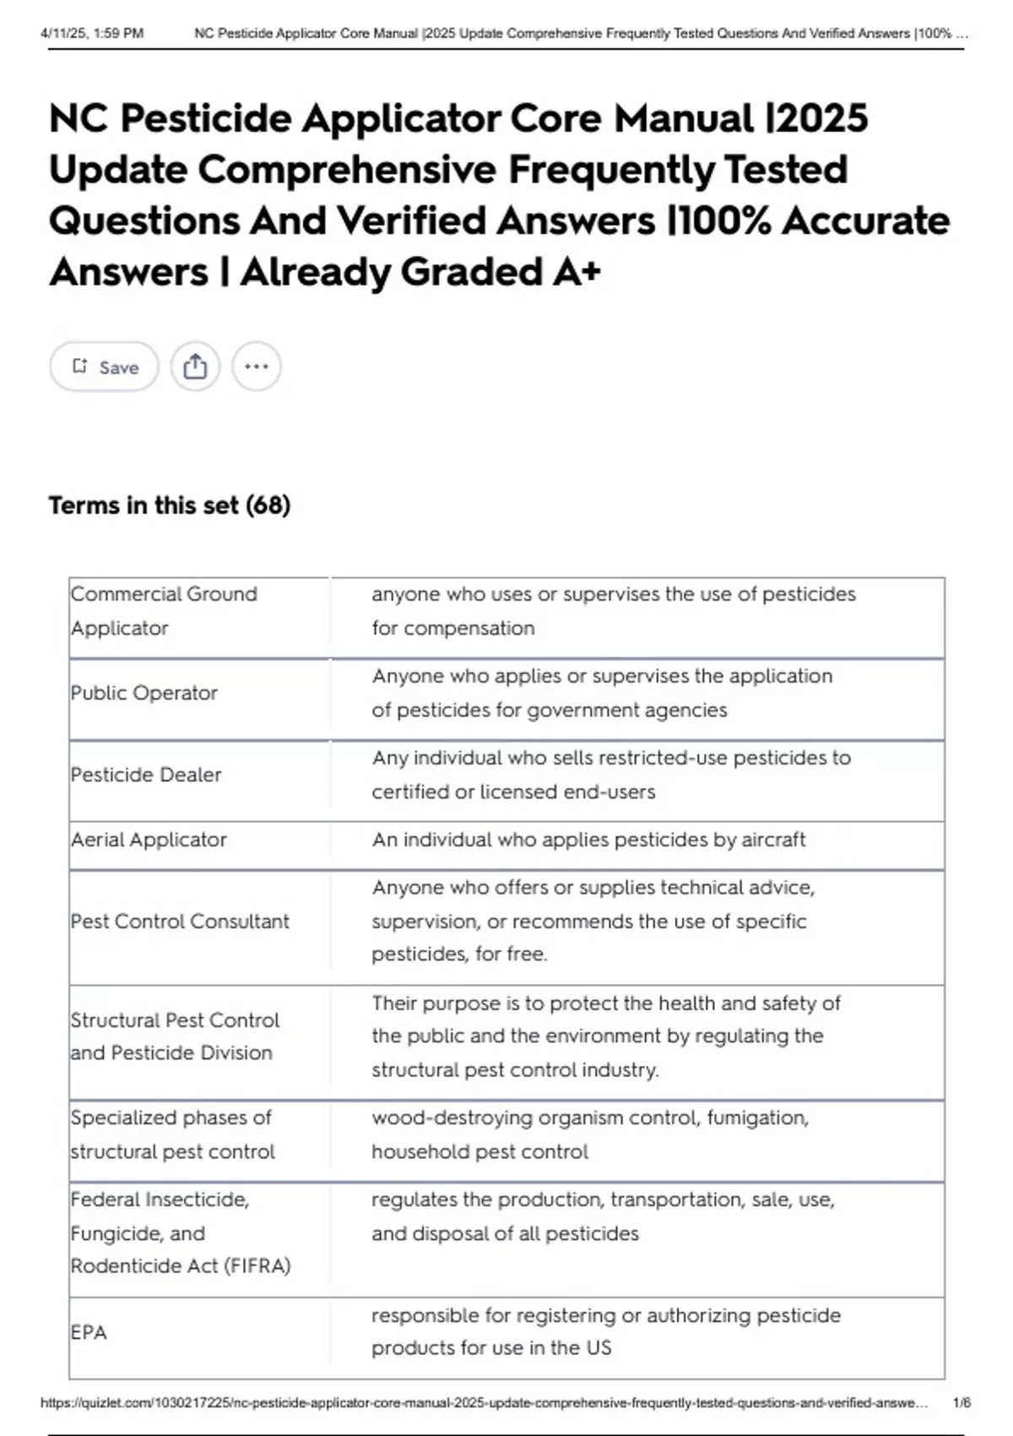Viewport: 1013px width, 1436px height.
Task: Select the EPA definition about registering pesticide products
Action: 605,1331
